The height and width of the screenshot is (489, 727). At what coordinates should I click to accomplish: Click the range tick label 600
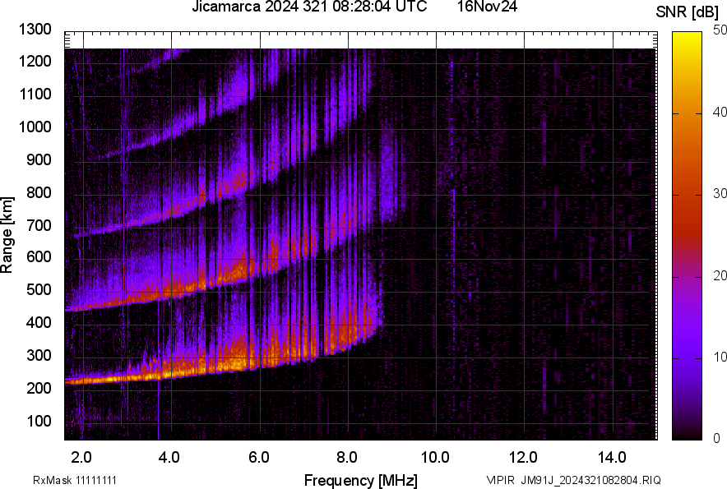(x=39, y=256)
